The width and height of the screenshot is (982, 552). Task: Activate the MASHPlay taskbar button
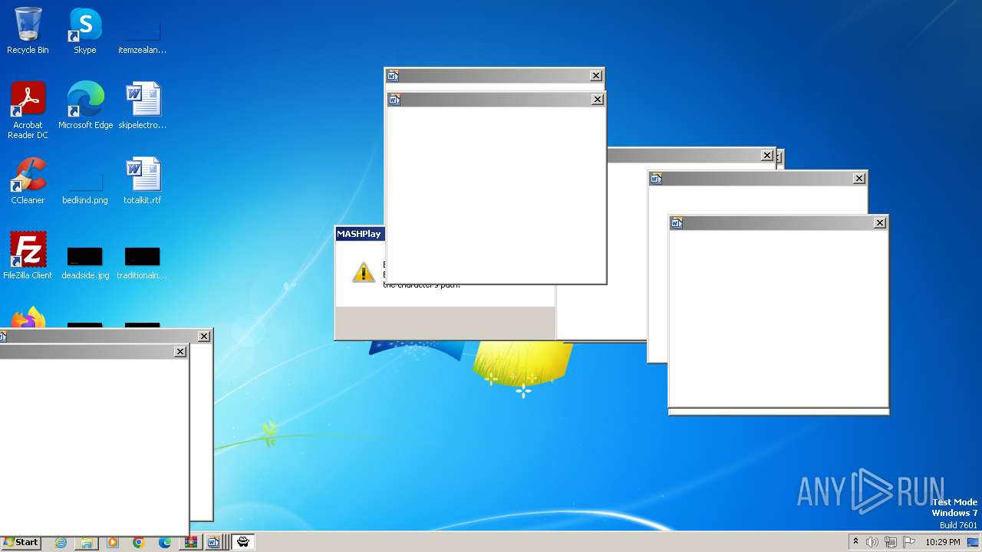coord(243,542)
